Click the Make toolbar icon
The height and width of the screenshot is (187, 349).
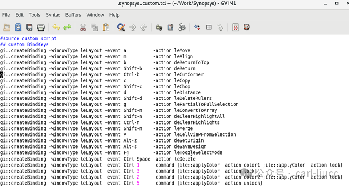tap(197, 28)
